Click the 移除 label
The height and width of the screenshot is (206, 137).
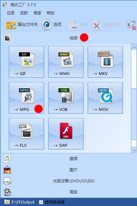click(x=84, y=24)
